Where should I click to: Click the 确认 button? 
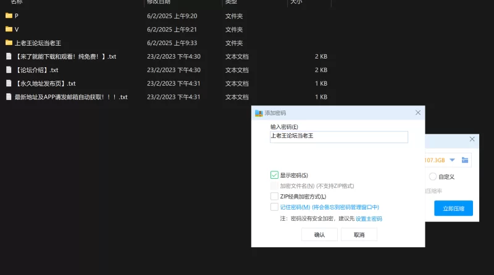pos(319,235)
